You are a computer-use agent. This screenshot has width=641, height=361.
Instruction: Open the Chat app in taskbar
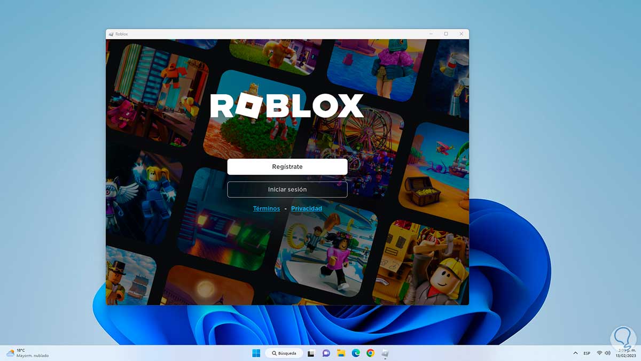(326, 353)
